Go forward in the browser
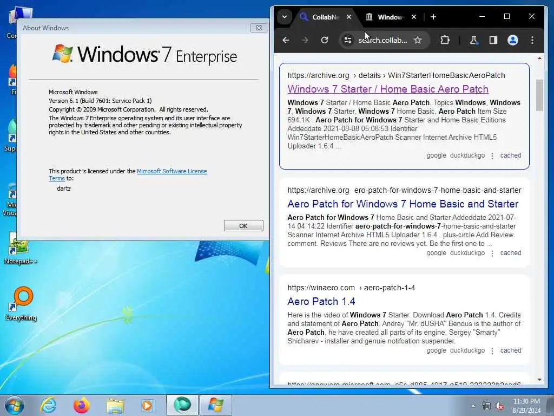The image size is (554, 416). [x=305, y=40]
